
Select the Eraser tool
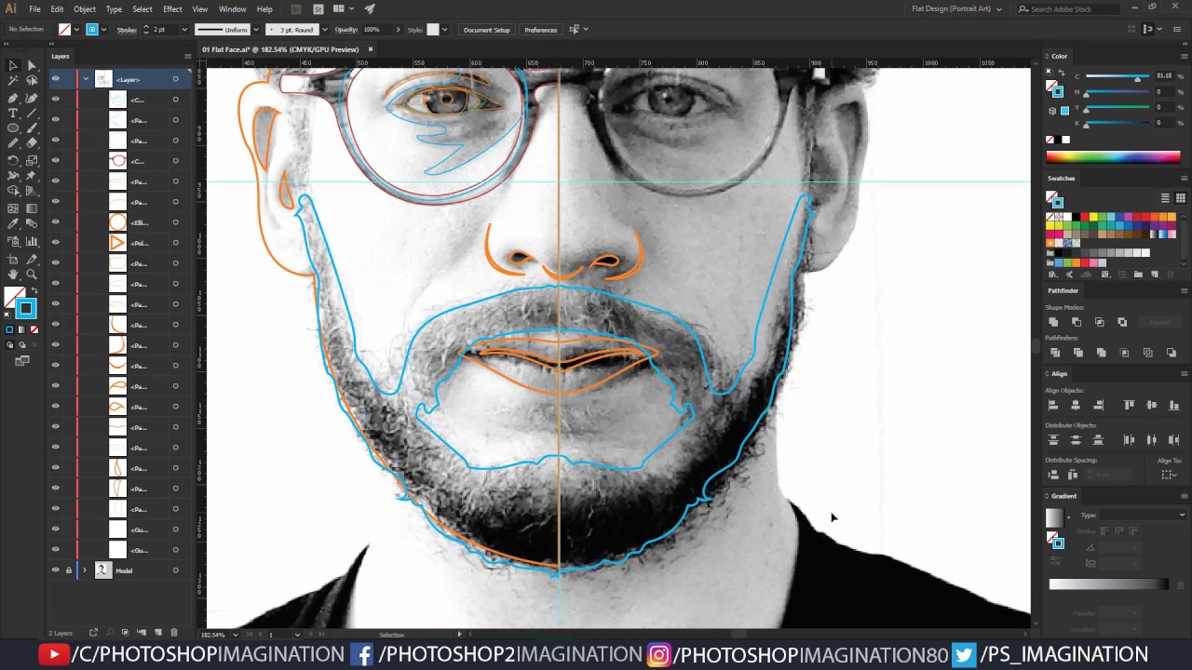click(x=32, y=143)
